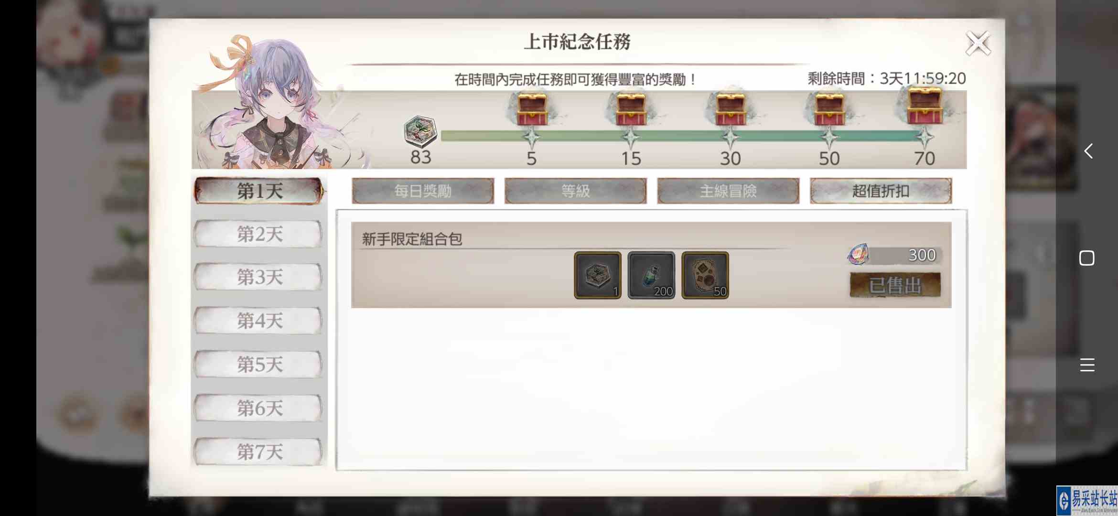
Task: Select the 第5天 day tab
Action: [x=258, y=365]
